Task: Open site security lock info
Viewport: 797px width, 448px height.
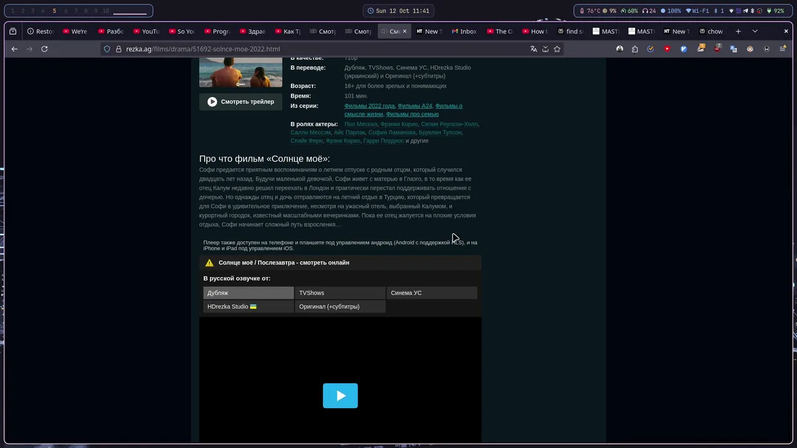Action: pos(118,49)
